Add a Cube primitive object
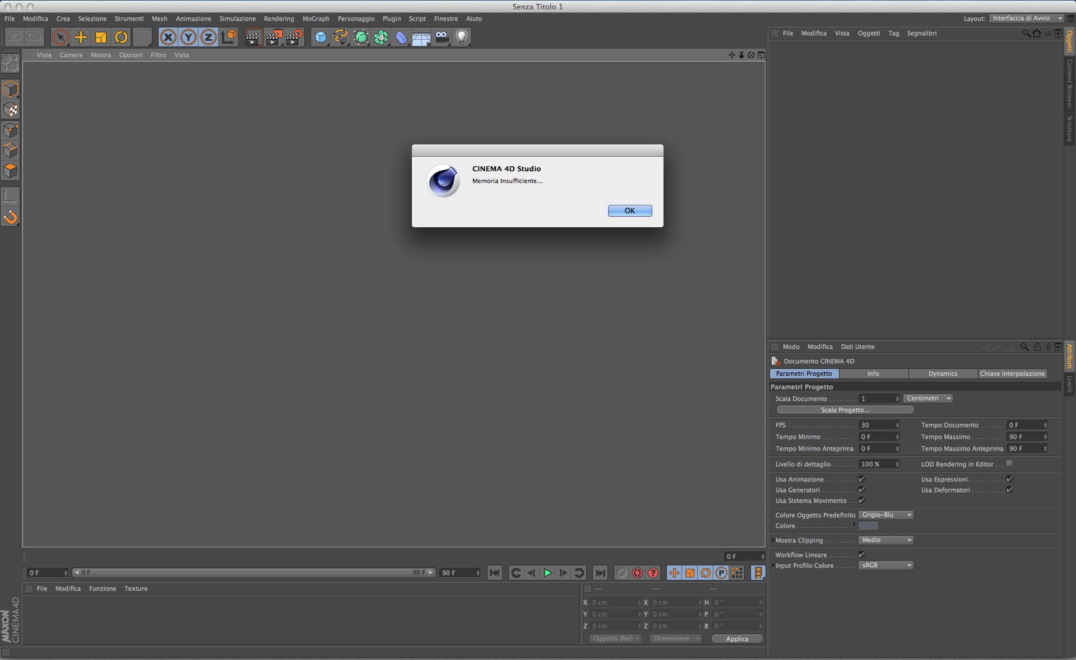 pyautogui.click(x=320, y=38)
